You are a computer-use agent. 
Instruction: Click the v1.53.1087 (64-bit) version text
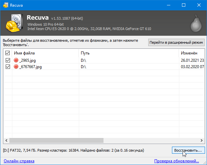67,18
